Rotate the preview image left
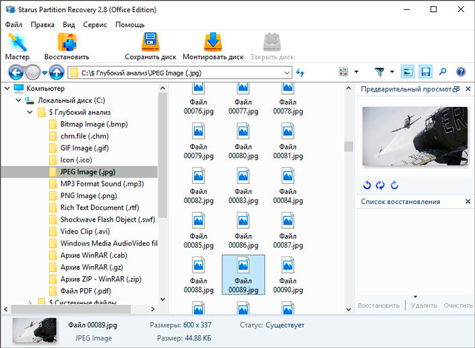The width and height of the screenshot is (475, 348). pos(367,184)
